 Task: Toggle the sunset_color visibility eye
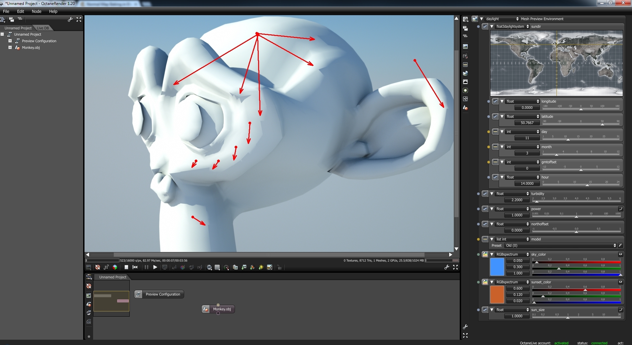620,282
